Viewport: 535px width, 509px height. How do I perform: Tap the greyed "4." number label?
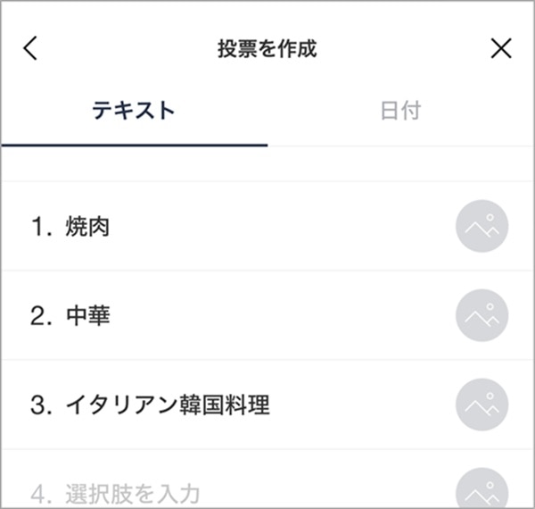tap(42, 493)
